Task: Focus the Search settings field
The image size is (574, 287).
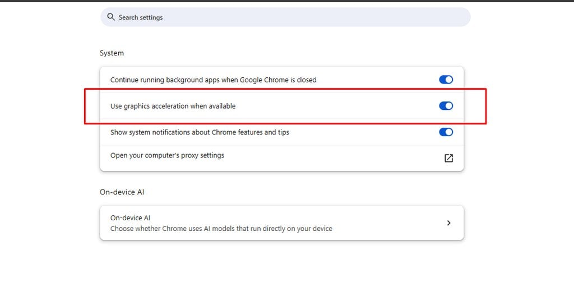Action: click(x=285, y=17)
